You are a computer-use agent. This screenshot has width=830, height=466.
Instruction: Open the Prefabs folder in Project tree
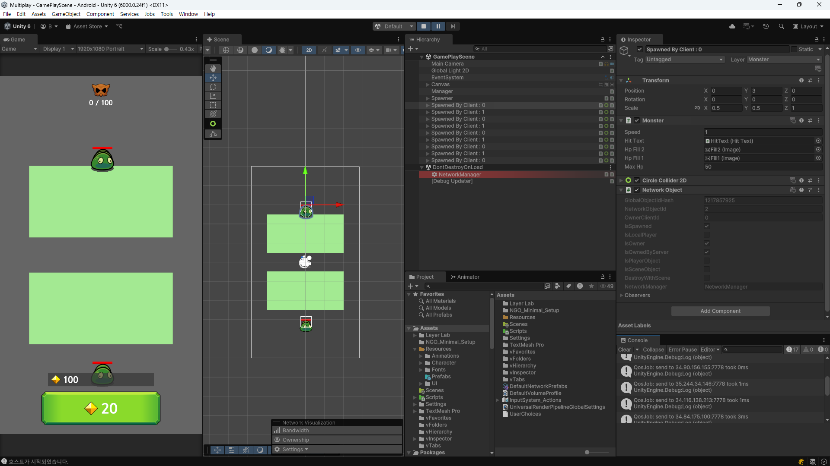441,377
